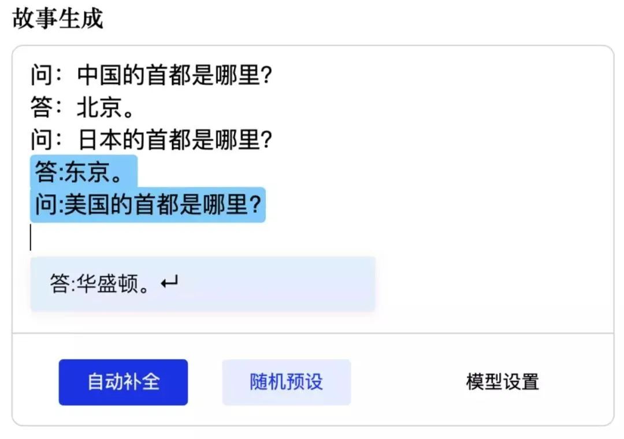Click the highlighted 答:东京。 text
Screen dimensions: 624x439
coord(83,172)
